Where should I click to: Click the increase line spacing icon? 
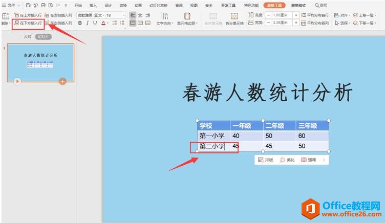[114, 23]
